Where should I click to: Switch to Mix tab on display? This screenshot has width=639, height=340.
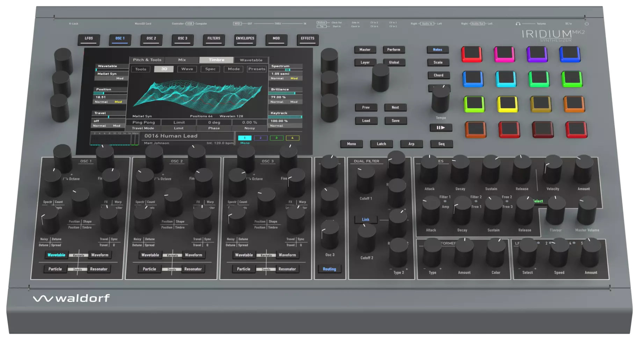tap(182, 60)
